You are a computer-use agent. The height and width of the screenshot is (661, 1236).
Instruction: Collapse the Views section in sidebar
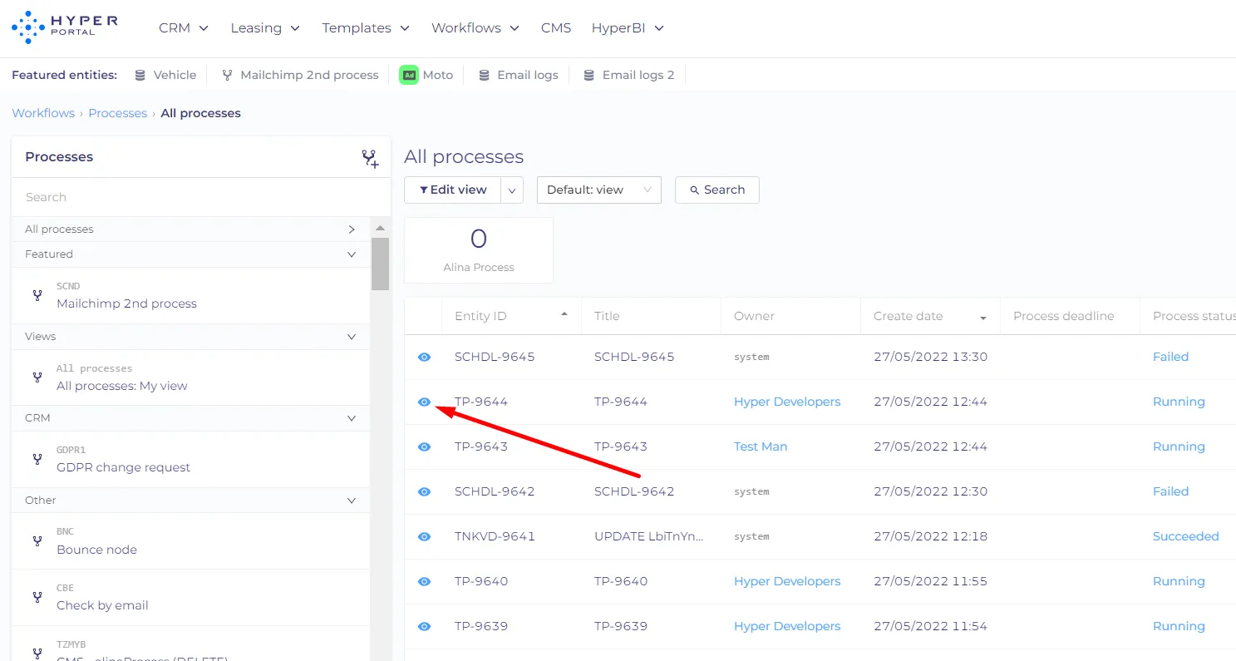(352, 337)
